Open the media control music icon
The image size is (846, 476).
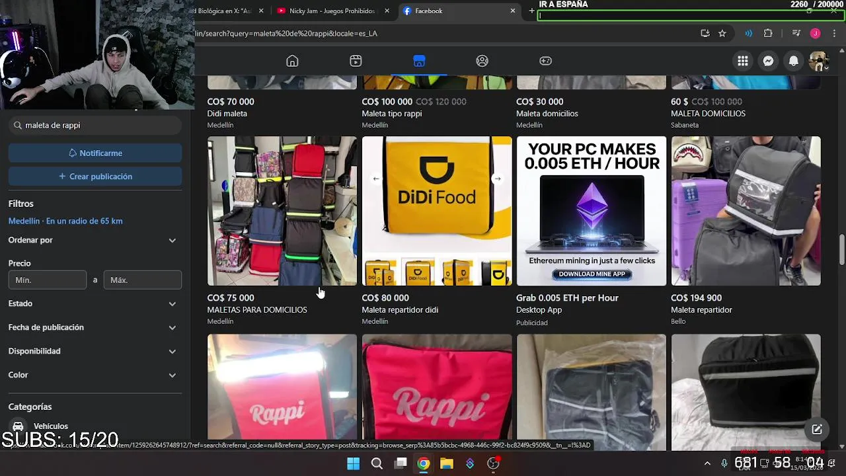(796, 33)
